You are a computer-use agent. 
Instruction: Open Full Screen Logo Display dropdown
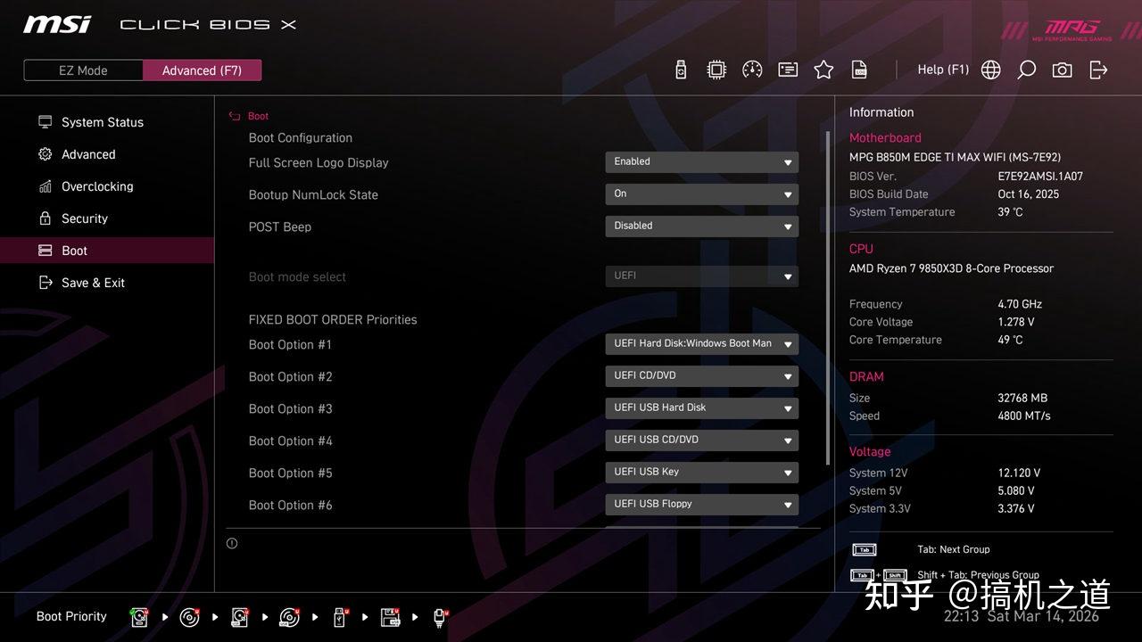coord(701,162)
